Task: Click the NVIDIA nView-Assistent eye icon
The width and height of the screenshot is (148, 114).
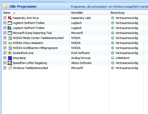Action: 10,43
